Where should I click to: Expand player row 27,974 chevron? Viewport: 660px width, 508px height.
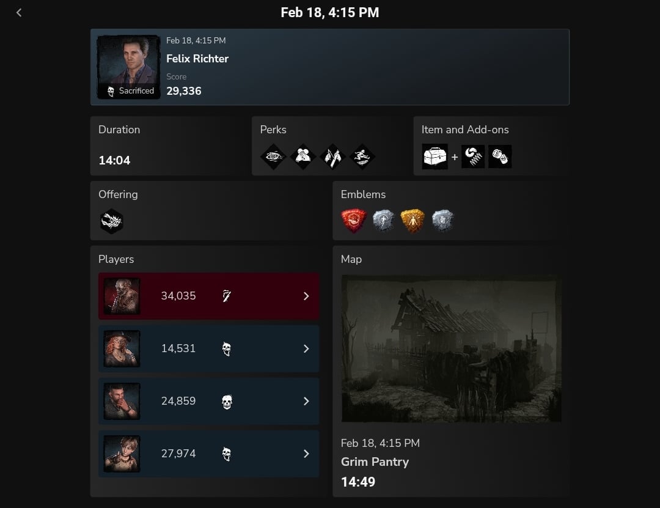tap(306, 454)
